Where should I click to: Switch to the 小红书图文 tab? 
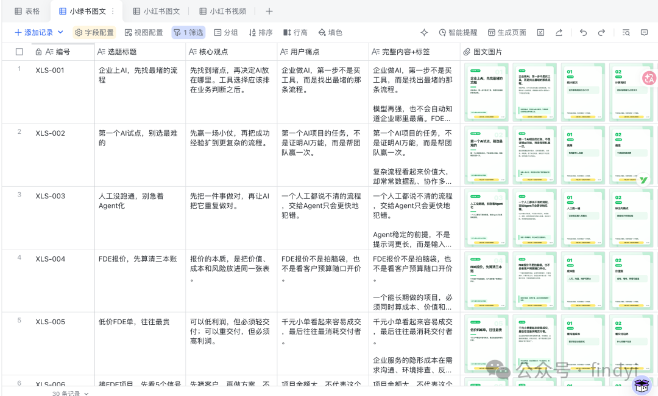tap(157, 12)
